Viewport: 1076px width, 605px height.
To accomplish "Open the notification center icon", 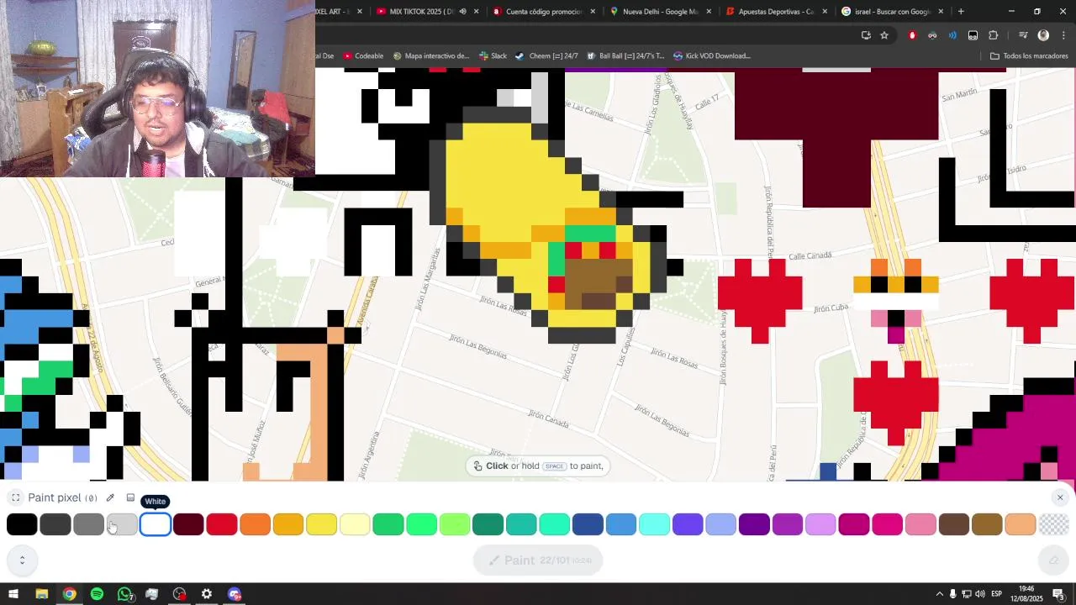I will [x=1058, y=594].
